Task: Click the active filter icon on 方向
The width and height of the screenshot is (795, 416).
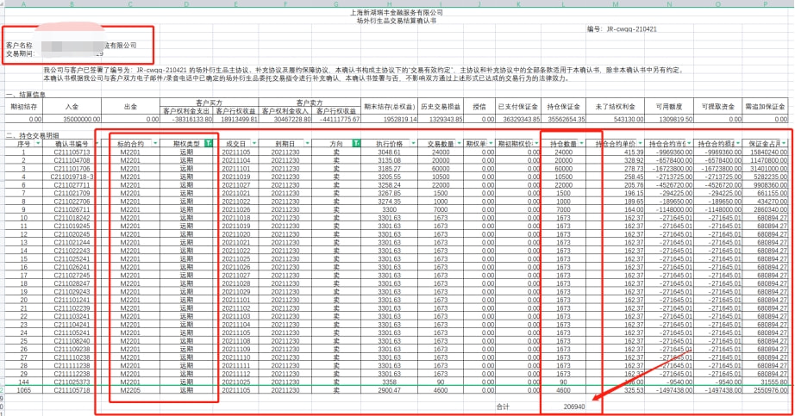Action: tap(357, 143)
